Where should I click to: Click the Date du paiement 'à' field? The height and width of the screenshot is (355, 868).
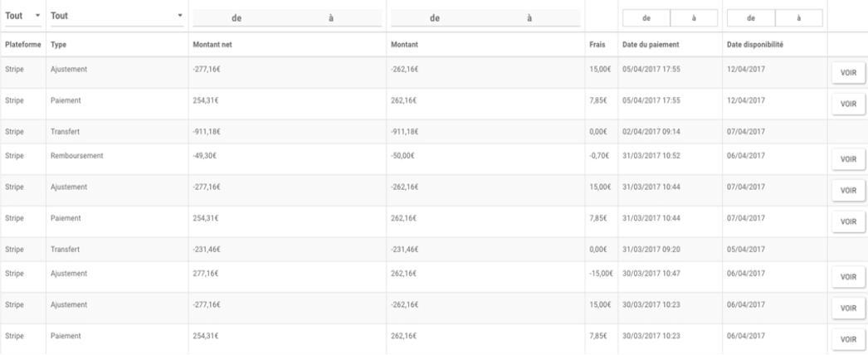(695, 18)
